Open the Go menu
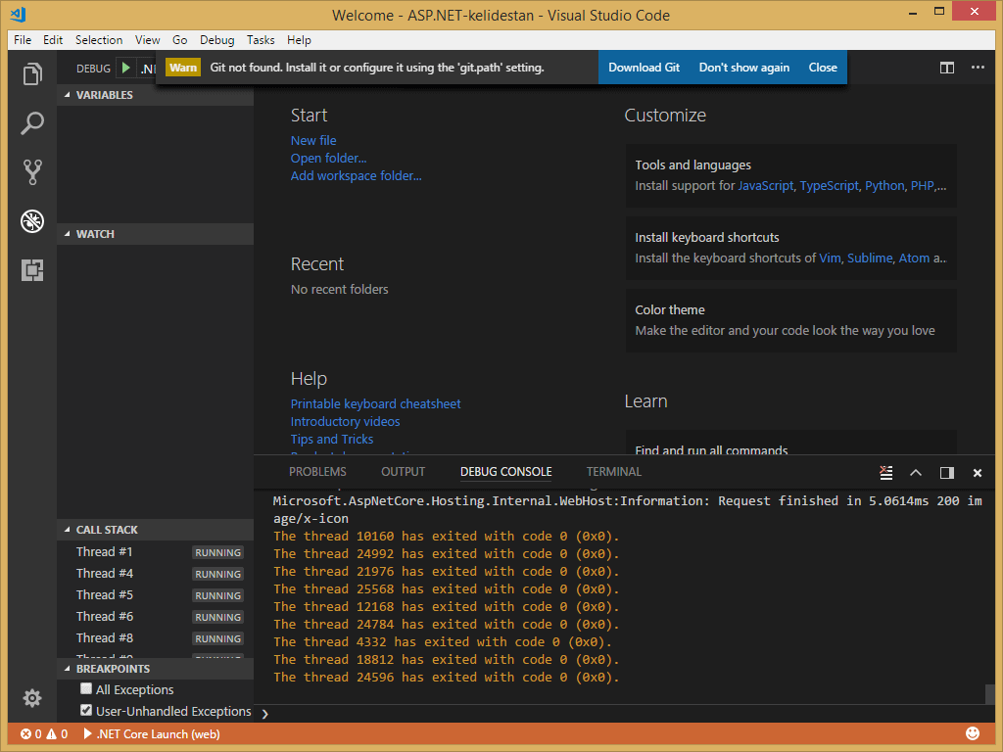This screenshot has height=752, width=1003. coord(180,39)
